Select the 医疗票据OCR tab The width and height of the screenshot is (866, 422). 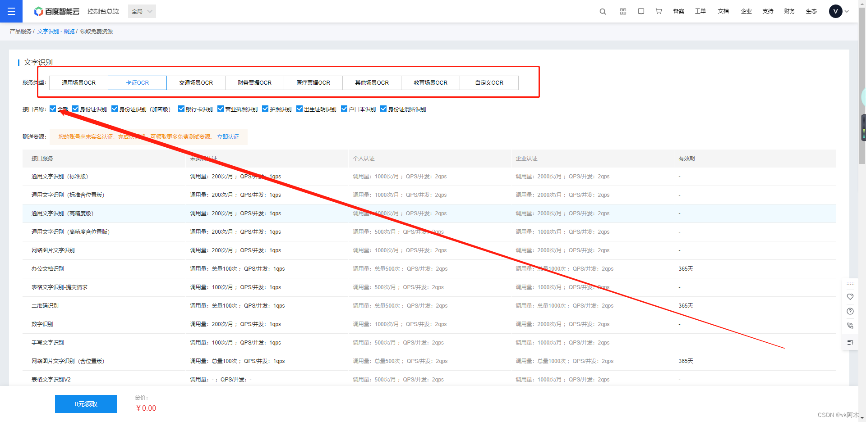coord(313,83)
